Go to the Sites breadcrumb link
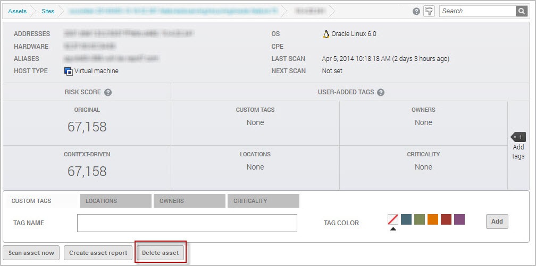 [x=48, y=11]
